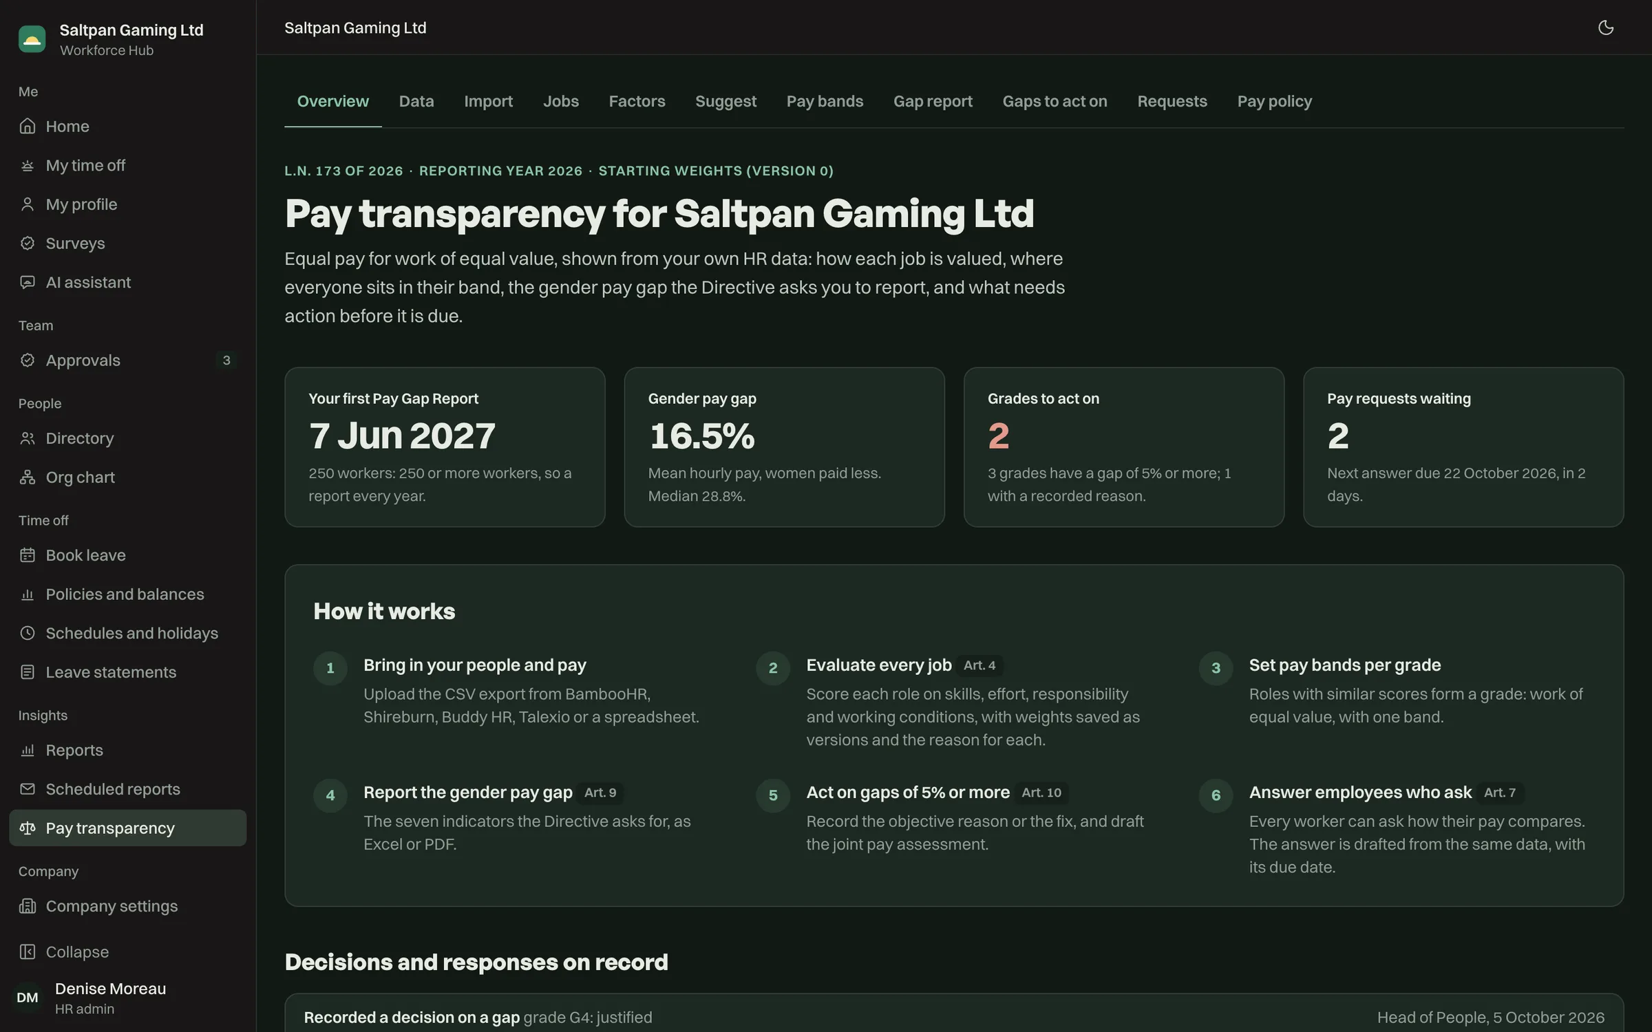Switch to the Data tab
The width and height of the screenshot is (1652, 1032).
pyautogui.click(x=416, y=101)
